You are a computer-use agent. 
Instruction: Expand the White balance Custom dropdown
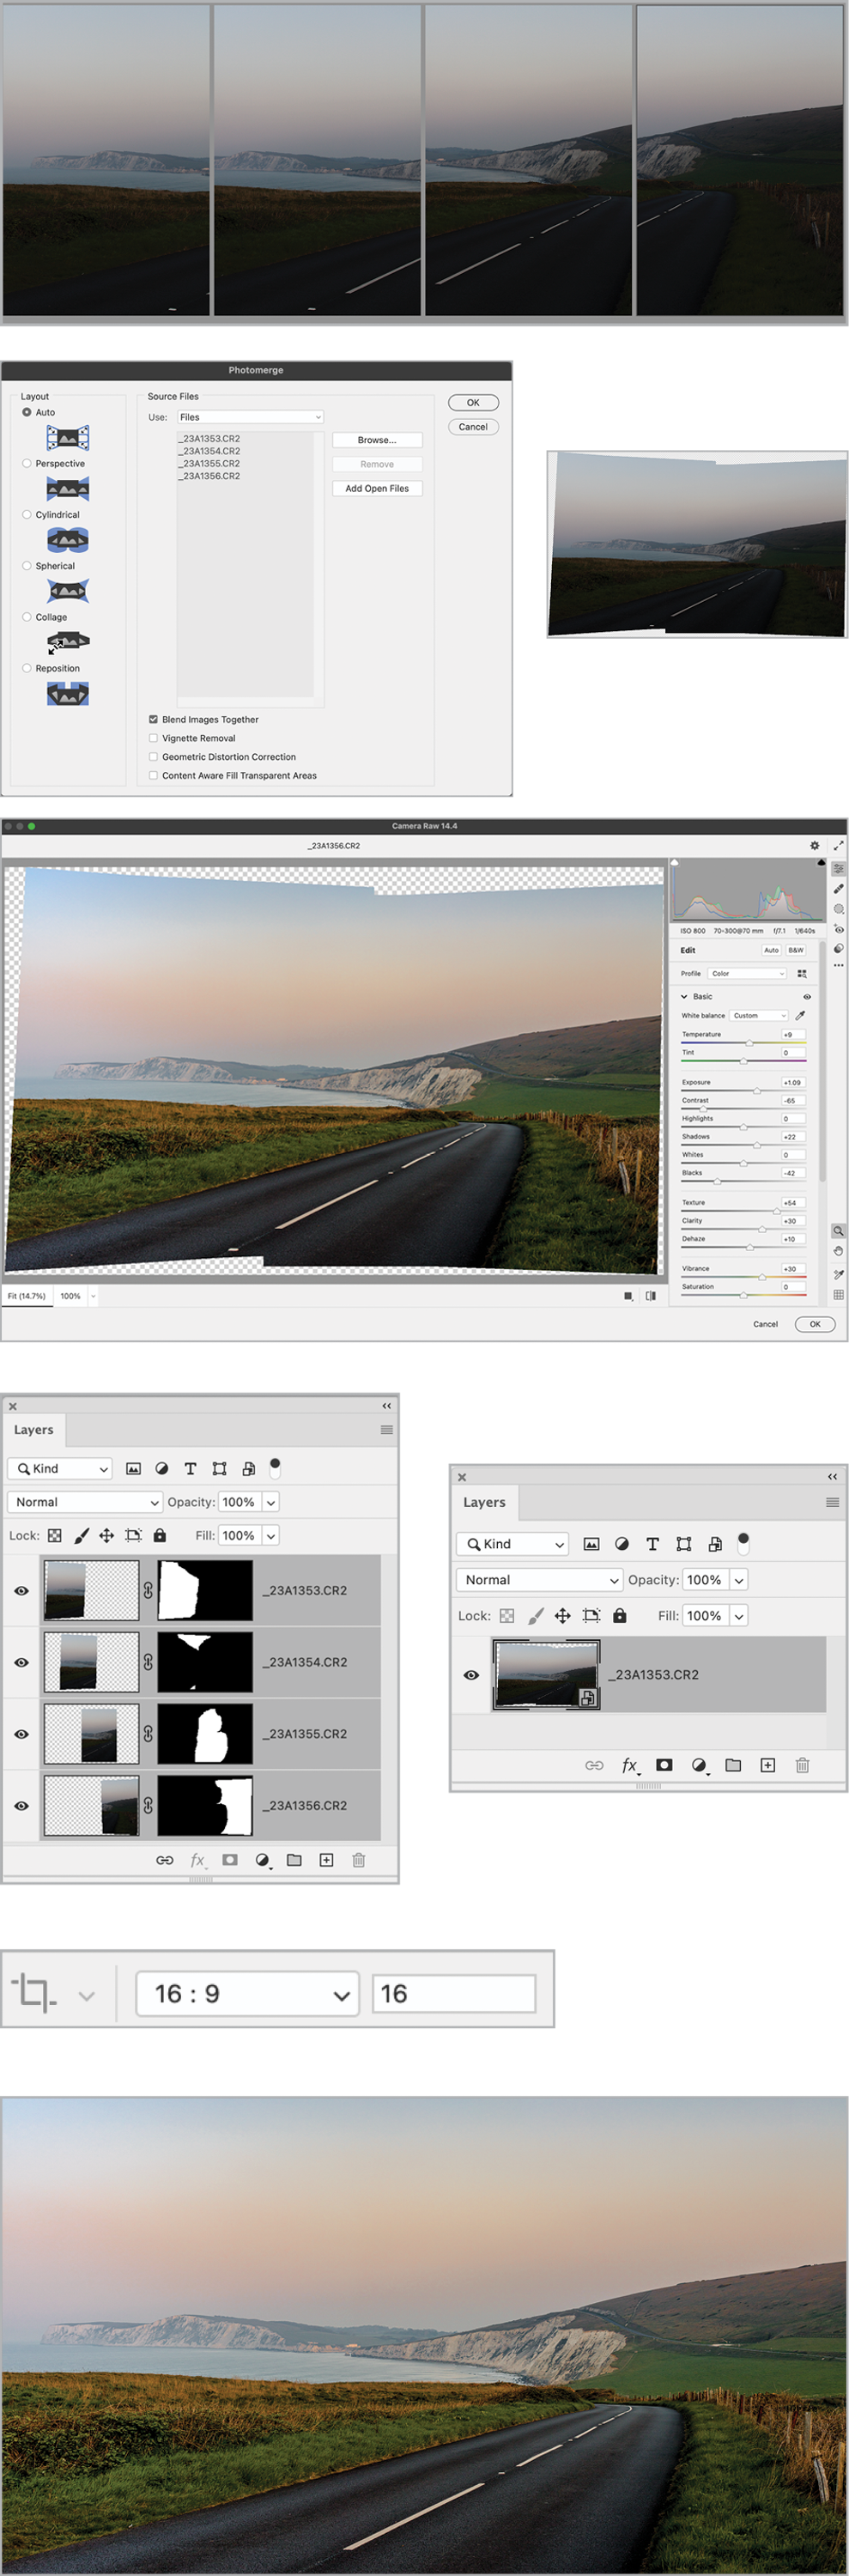tap(759, 1015)
